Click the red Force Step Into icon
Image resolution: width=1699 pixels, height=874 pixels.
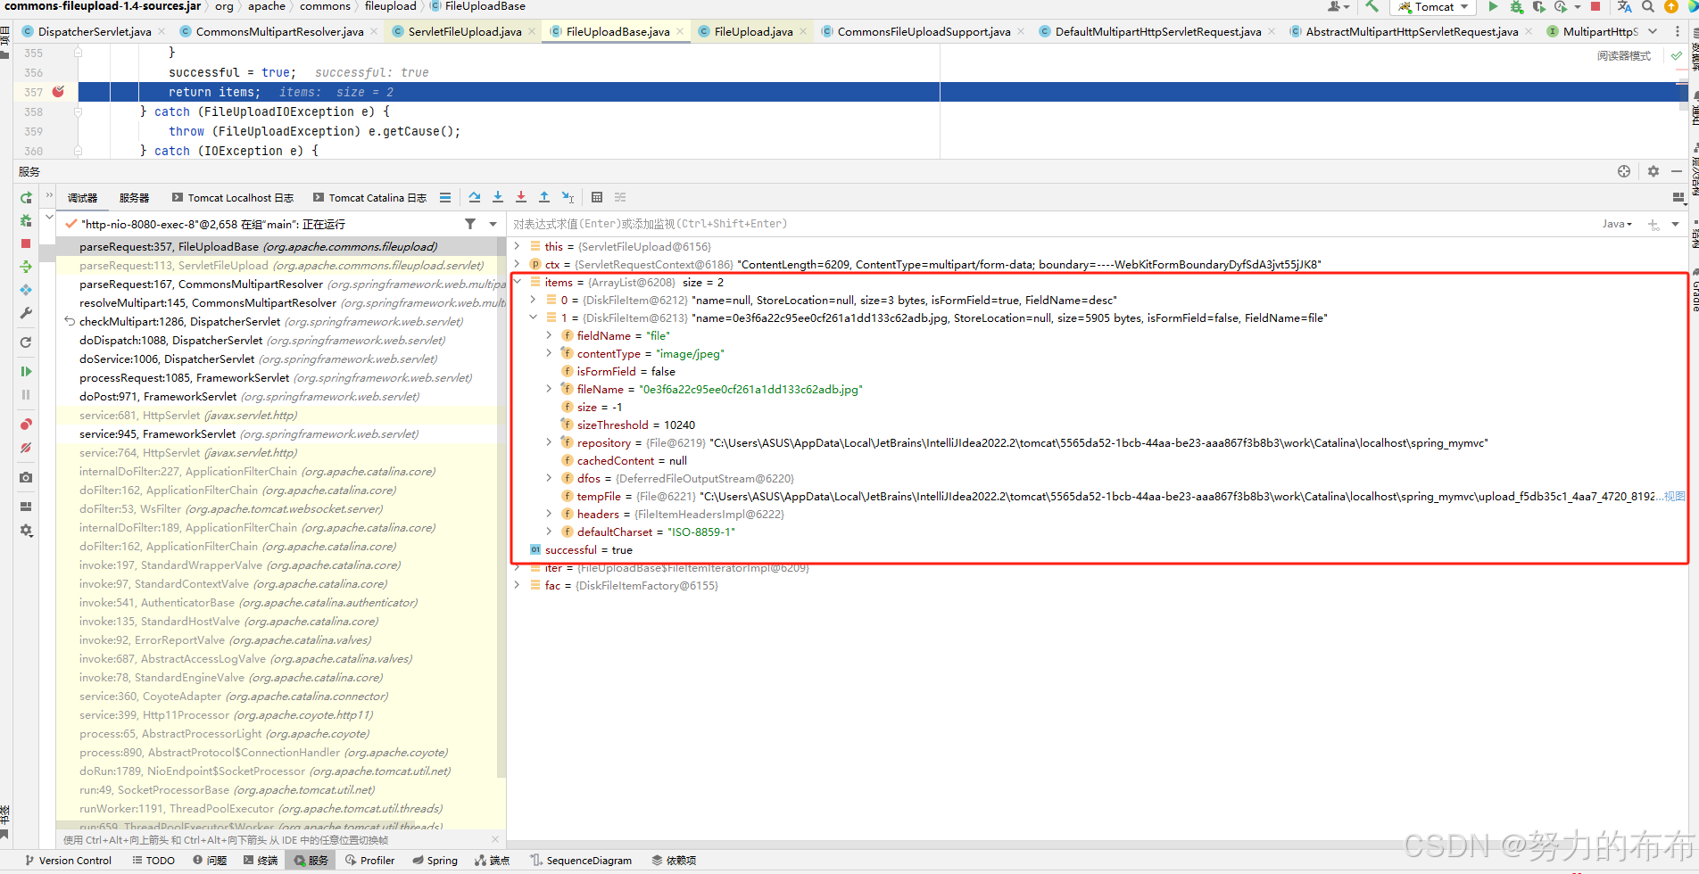[x=521, y=197]
